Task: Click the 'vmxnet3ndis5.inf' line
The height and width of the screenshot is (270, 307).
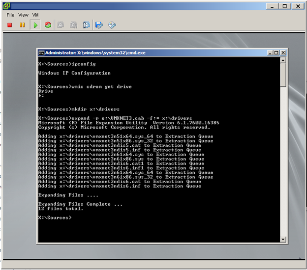Action: pos(120,150)
